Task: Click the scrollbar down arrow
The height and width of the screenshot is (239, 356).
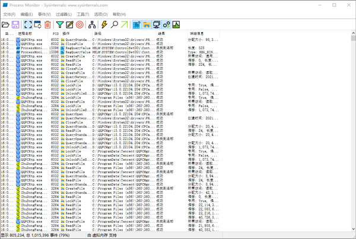Action: point(353,229)
